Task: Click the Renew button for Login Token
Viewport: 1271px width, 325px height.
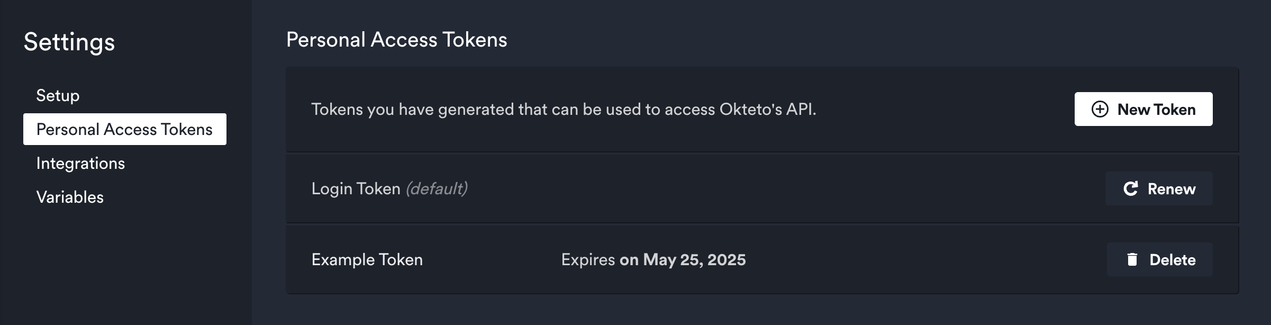Action: pos(1159,188)
